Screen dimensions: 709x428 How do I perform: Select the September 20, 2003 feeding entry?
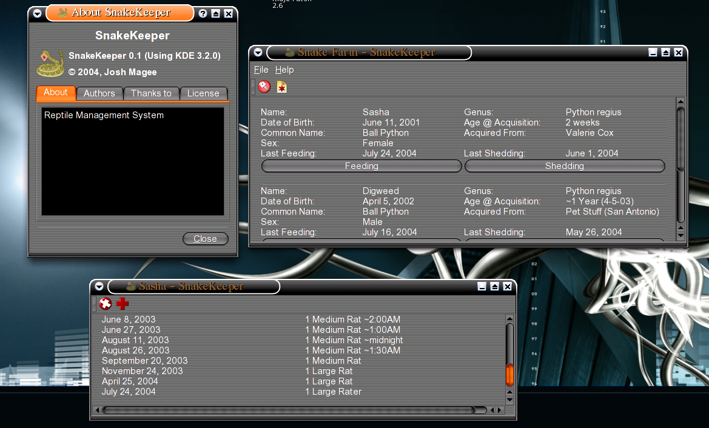point(145,361)
